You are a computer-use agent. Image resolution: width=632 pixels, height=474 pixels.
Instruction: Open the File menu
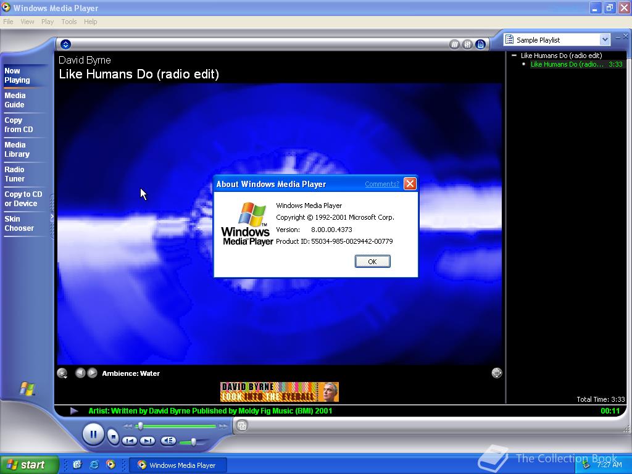point(8,22)
